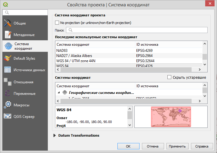Toggle the Скрыть устаревшие checkbox
The width and height of the screenshot is (217, 153).
click(169, 78)
